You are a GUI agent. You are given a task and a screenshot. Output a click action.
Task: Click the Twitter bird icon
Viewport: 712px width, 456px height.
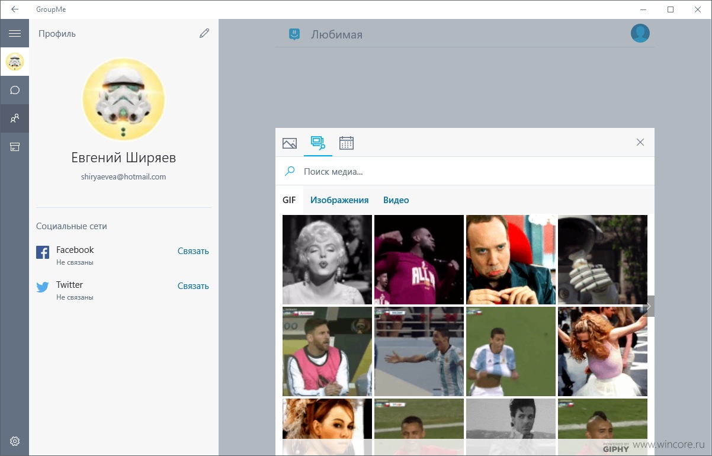pyautogui.click(x=43, y=288)
